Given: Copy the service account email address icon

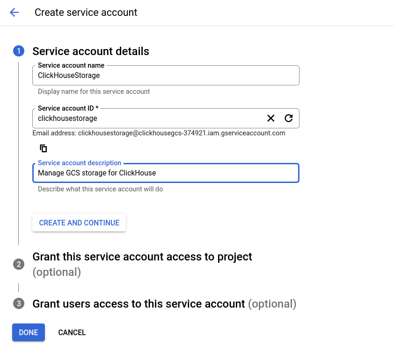Looking at the screenshot, I should click(x=43, y=148).
